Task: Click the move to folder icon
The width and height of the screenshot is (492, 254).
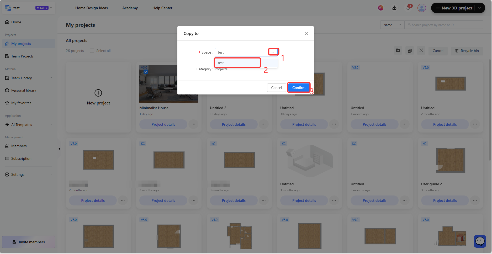Action: click(x=398, y=51)
